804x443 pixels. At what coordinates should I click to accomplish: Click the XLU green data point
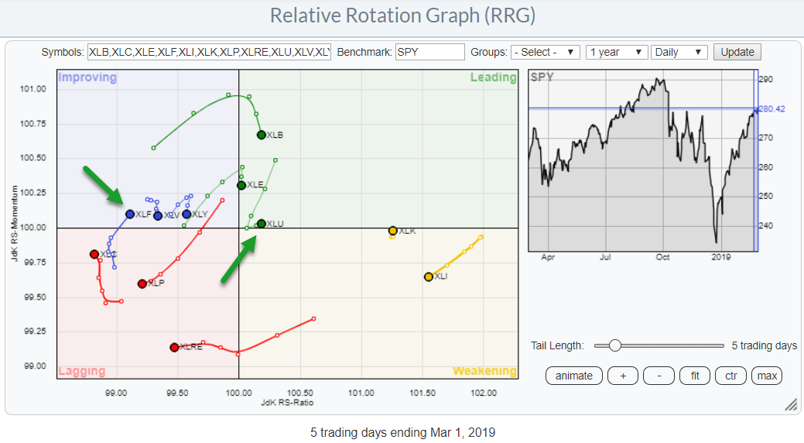click(262, 224)
